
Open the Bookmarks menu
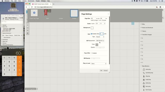pyautogui.click(x=31, y=1)
